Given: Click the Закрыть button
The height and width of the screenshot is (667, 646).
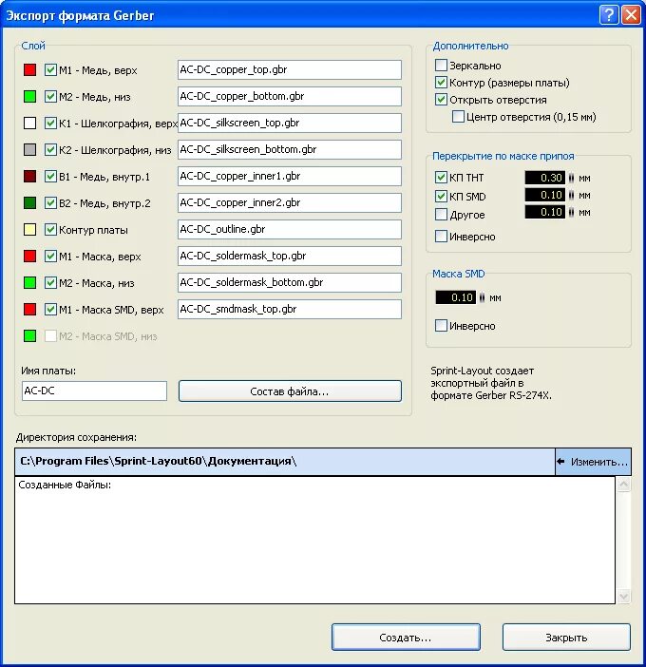Looking at the screenshot, I should (x=566, y=638).
